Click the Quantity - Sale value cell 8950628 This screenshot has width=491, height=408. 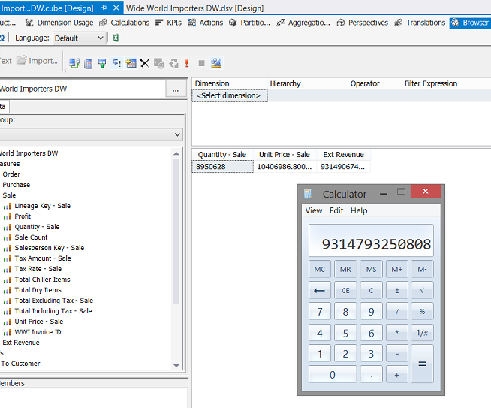tap(222, 166)
